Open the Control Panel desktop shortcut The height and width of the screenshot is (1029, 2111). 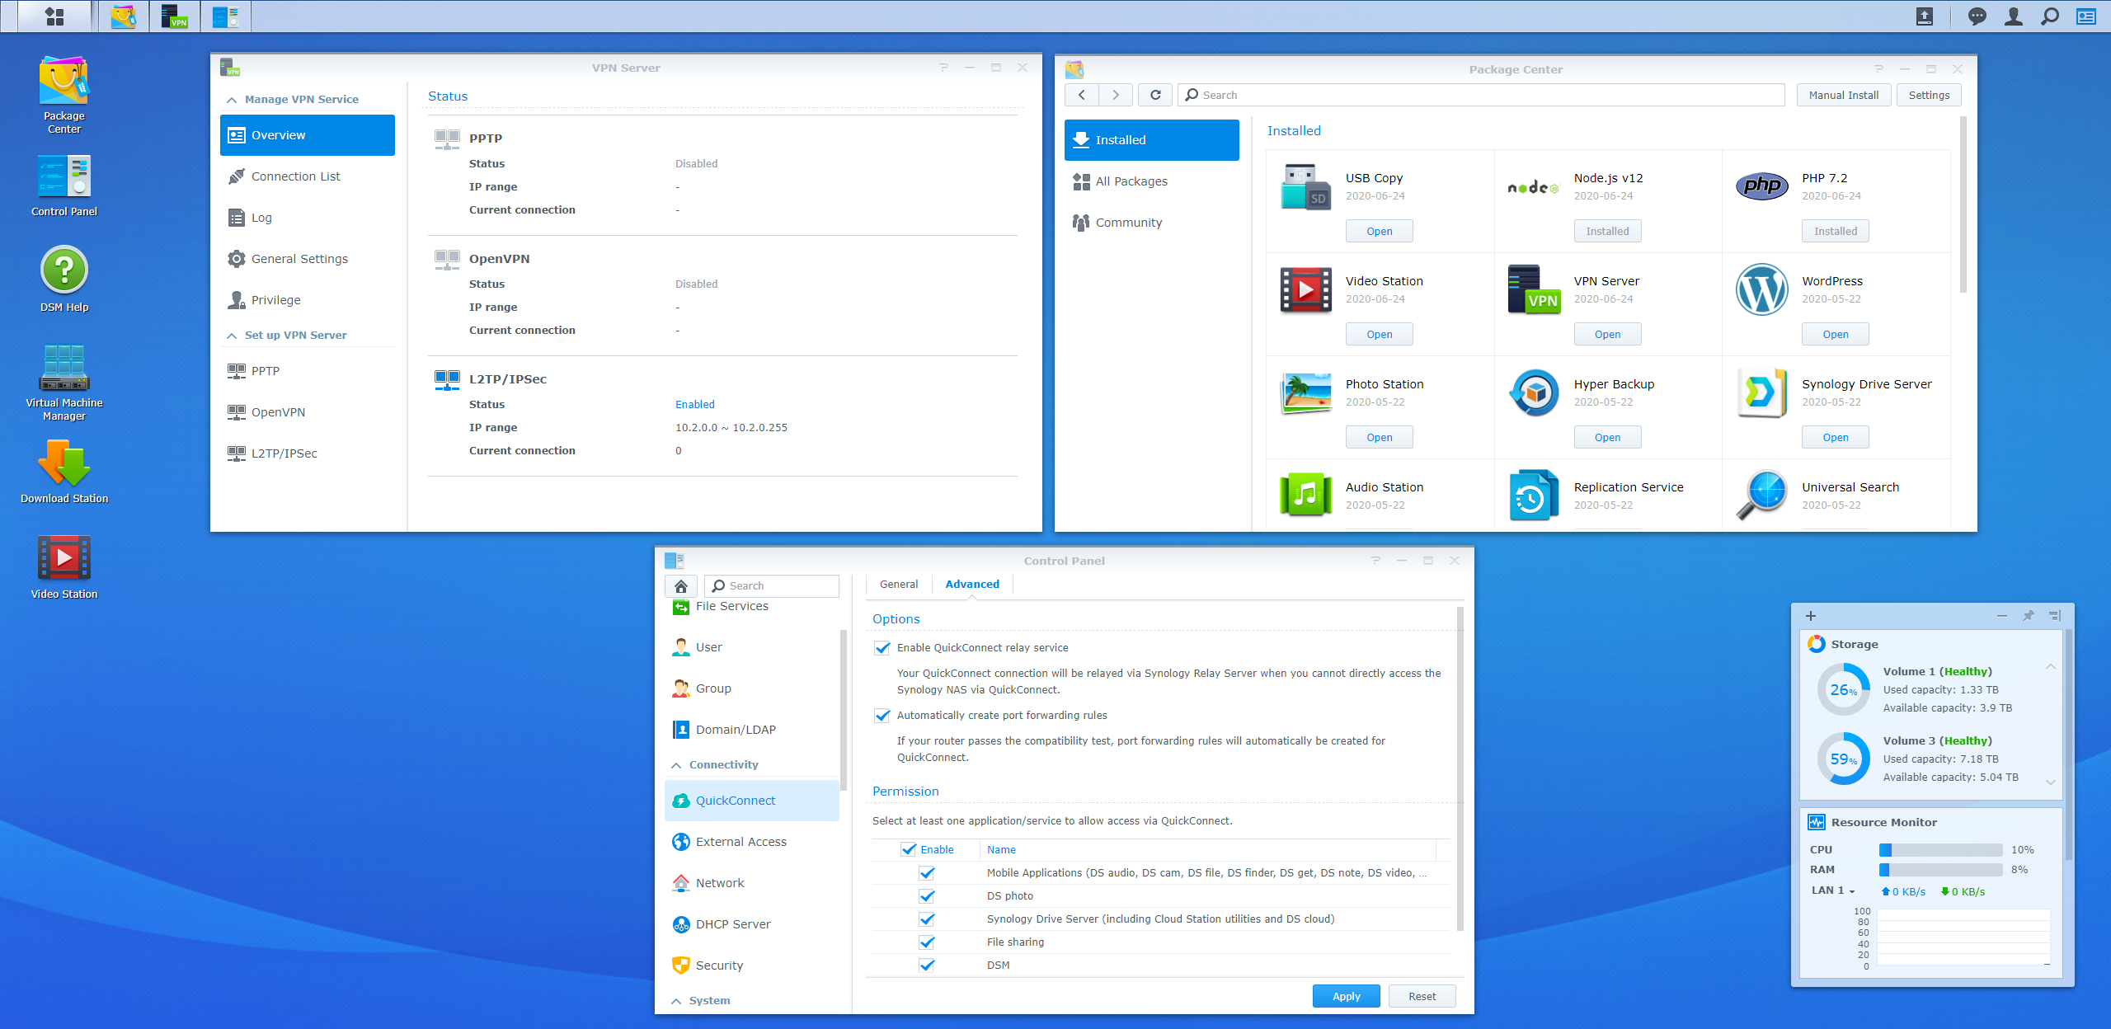pyautogui.click(x=64, y=186)
